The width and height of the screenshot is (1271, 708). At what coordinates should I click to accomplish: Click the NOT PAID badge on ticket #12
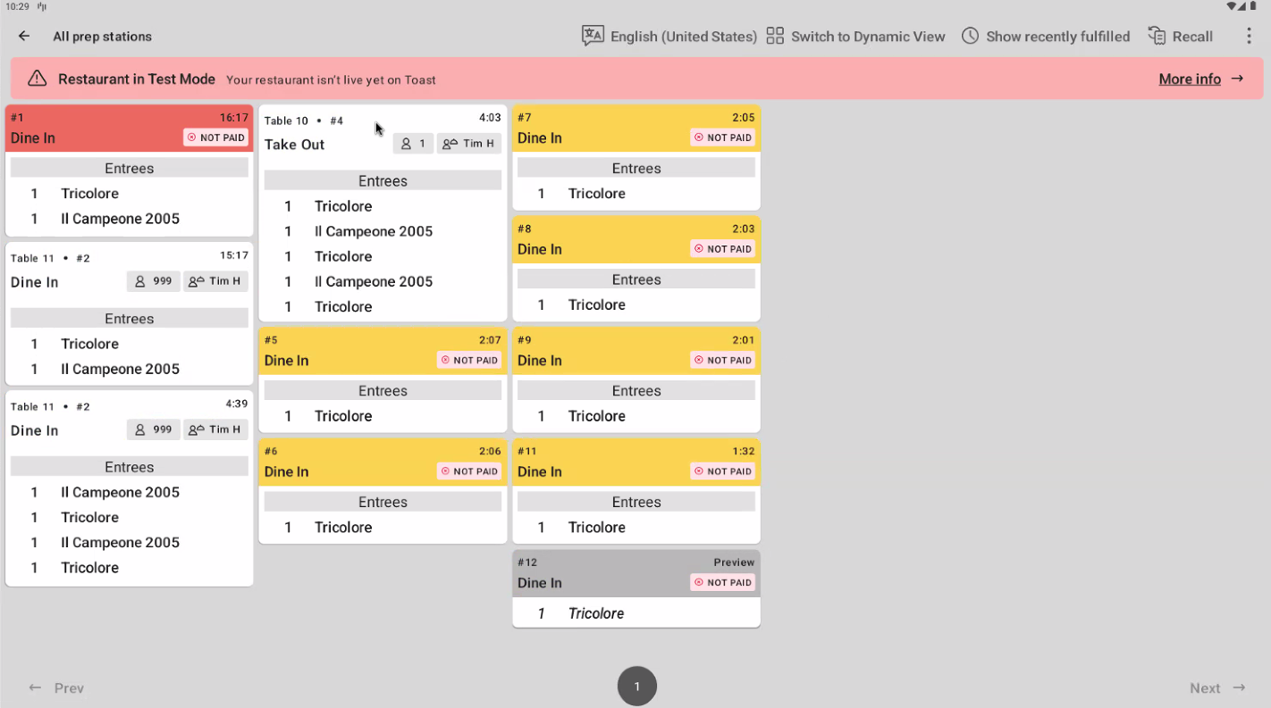pyautogui.click(x=722, y=582)
